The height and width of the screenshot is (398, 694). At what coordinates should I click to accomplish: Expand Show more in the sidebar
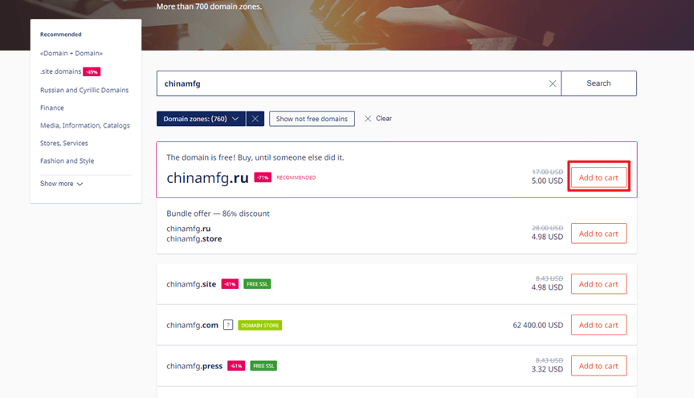[x=61, y=184]
